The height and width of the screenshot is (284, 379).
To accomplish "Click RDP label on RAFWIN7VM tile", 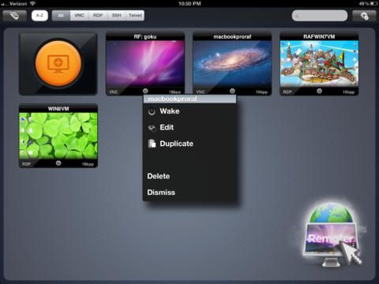I will coord(287,92).
